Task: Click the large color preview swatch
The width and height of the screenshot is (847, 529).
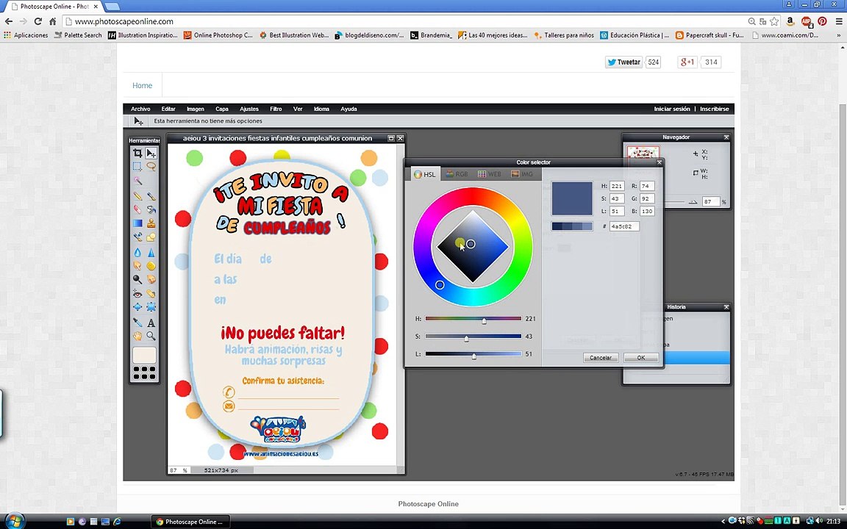Action: (572, 198)
